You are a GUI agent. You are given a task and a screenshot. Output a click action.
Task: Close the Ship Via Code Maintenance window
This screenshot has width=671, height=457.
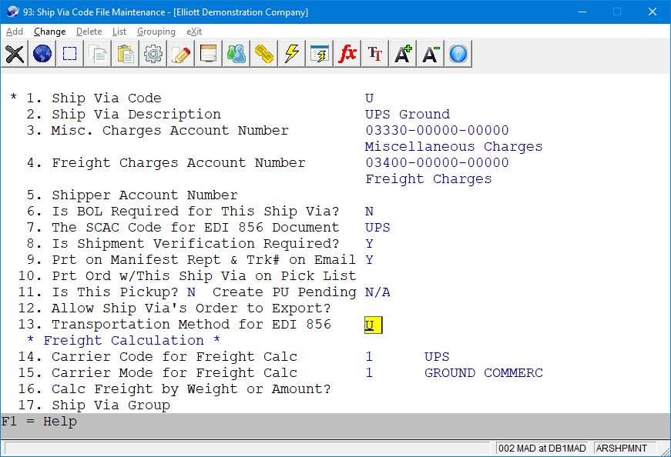[x=653, y=12]
